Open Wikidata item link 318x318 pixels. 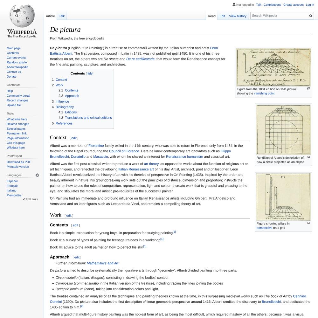point(16,148)
